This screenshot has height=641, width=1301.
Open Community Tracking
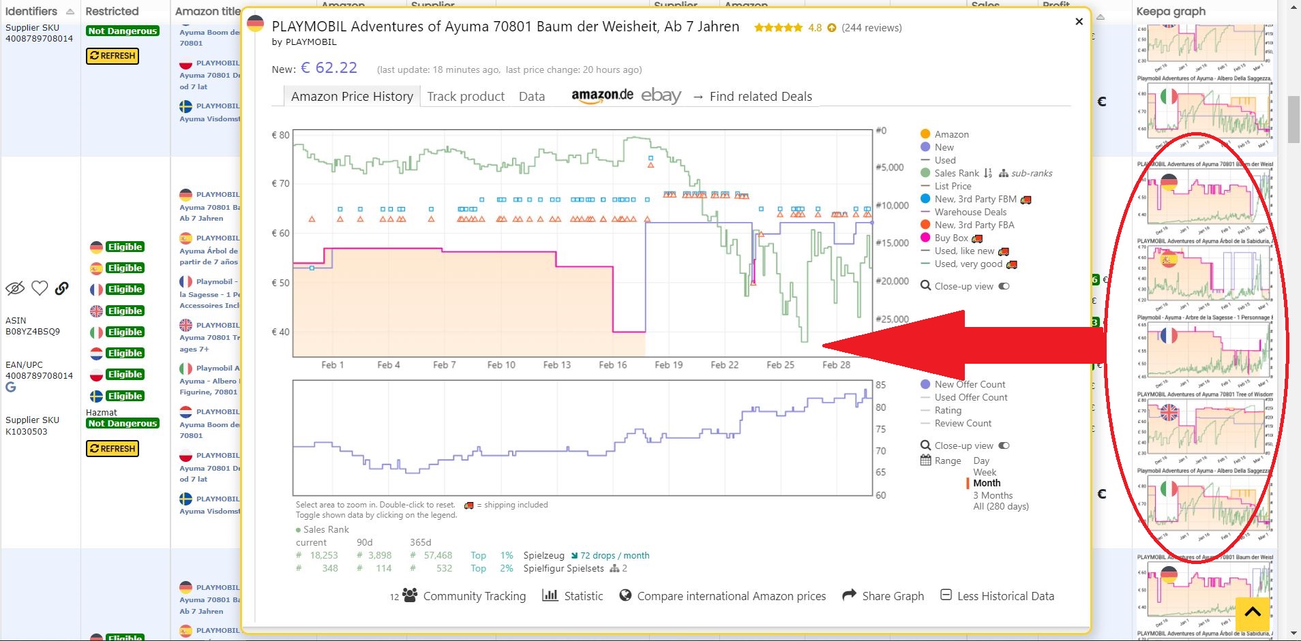tap(475, 596)
